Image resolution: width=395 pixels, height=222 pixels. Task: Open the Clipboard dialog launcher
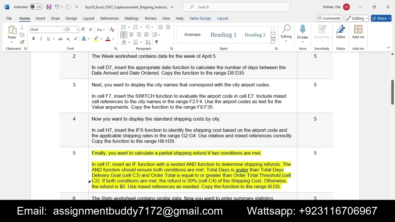[25, 49]
